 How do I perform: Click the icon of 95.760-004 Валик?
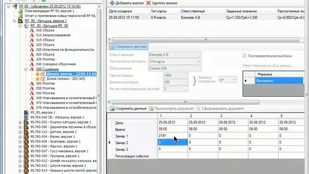pos(26,136)
